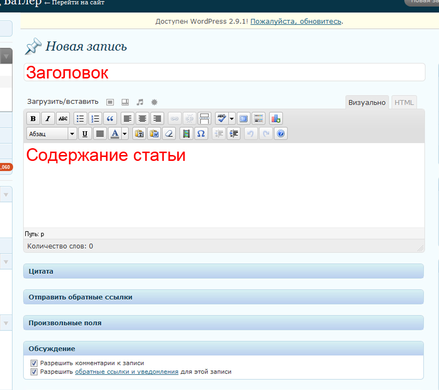
Task: Open "обратные ссылки и уведомления" link
Action: click(126, 371)
